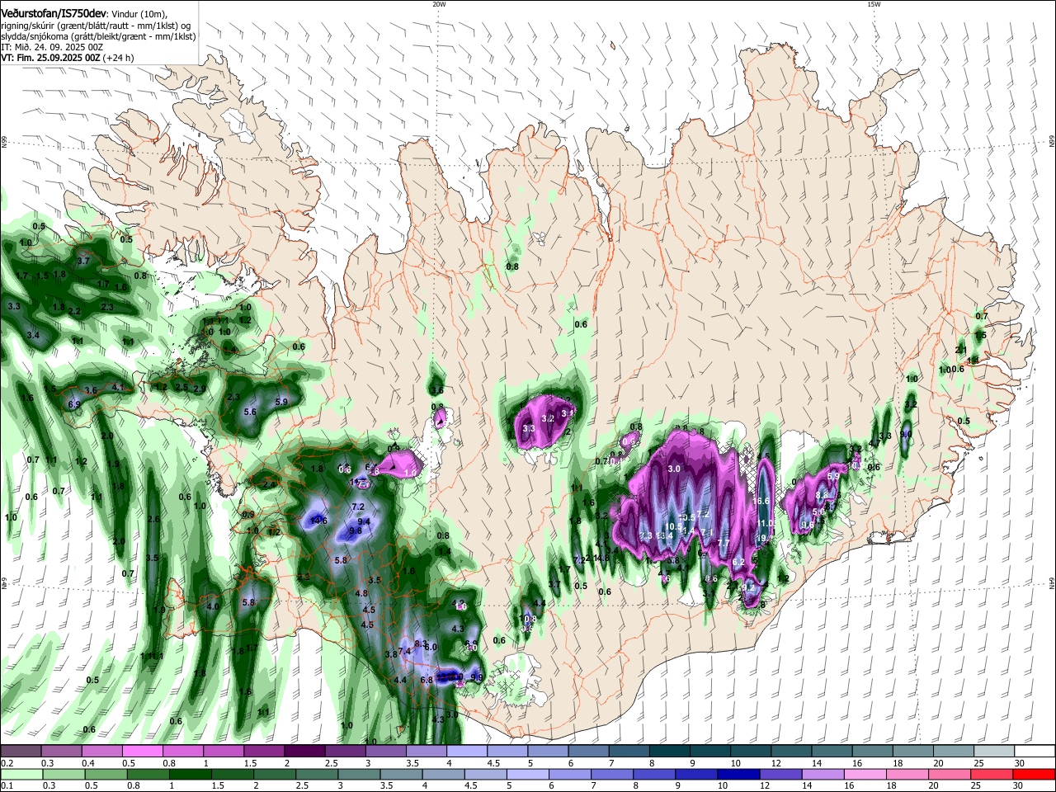Click the dark teal 8–9 top-row swatch
The image size is (1056, 792).
pyautogui.click(x=669, y=751)
